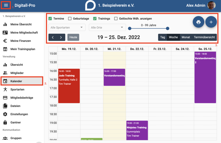Open the green event on Tuesday

[x=92, y=139]
